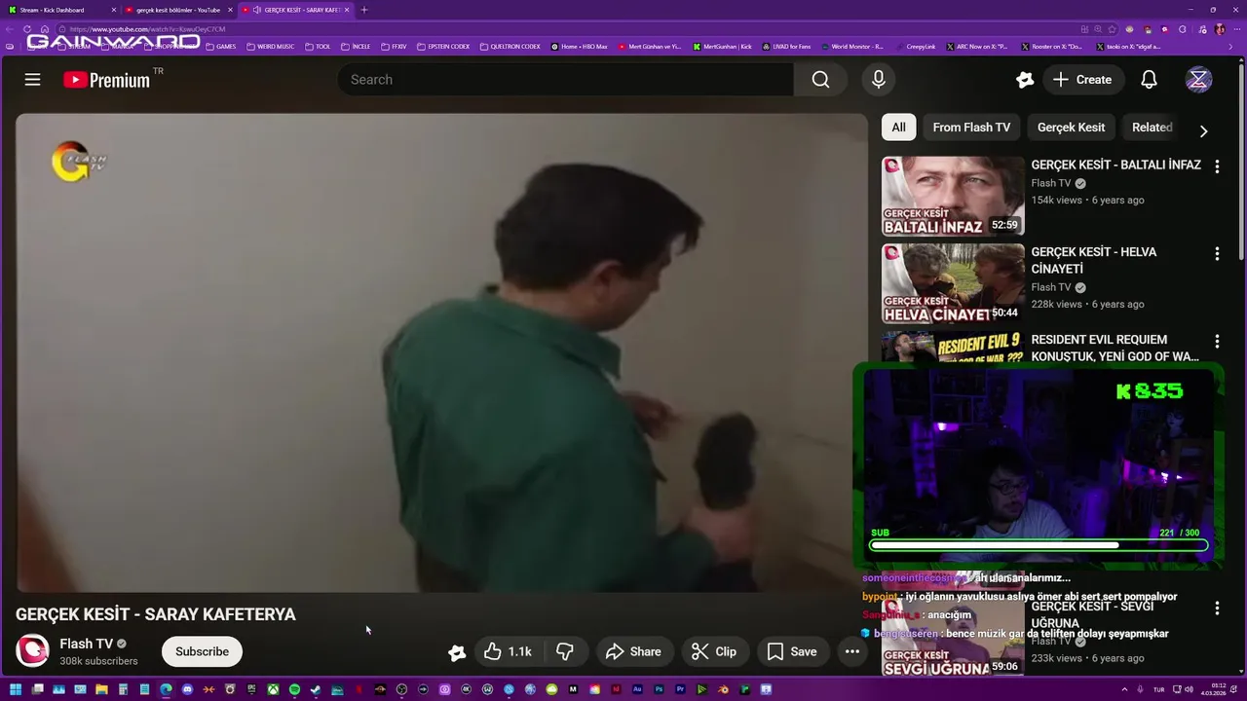Screen dimensions: 1247x701
Task: Open the İNCELE bookmark folder
Action: (356, 46)
